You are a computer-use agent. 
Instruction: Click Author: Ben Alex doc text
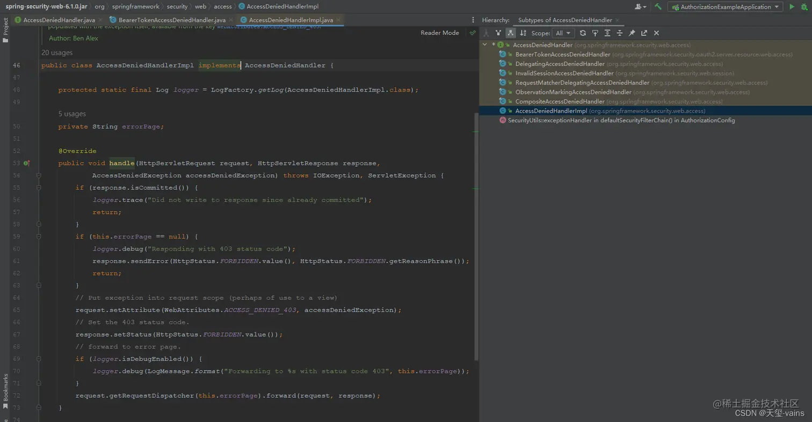(74, 39)
